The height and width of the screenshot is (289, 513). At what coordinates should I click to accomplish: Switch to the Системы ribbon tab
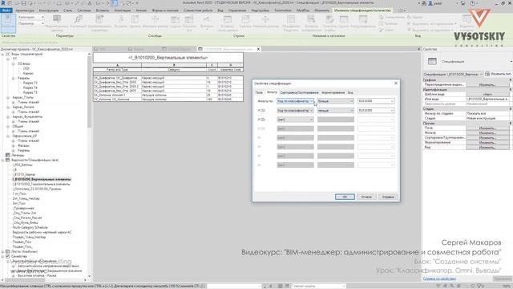(x=84, y=10)
